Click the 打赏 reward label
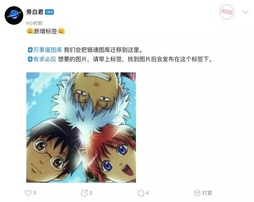The height and width of the screenshot is (202, 254). click(x=207, y=193)
